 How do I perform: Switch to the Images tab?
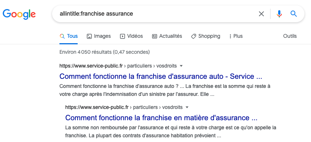click(x=99, y=36)
